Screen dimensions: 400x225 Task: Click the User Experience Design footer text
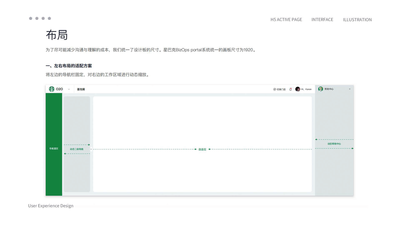[51, 206]
